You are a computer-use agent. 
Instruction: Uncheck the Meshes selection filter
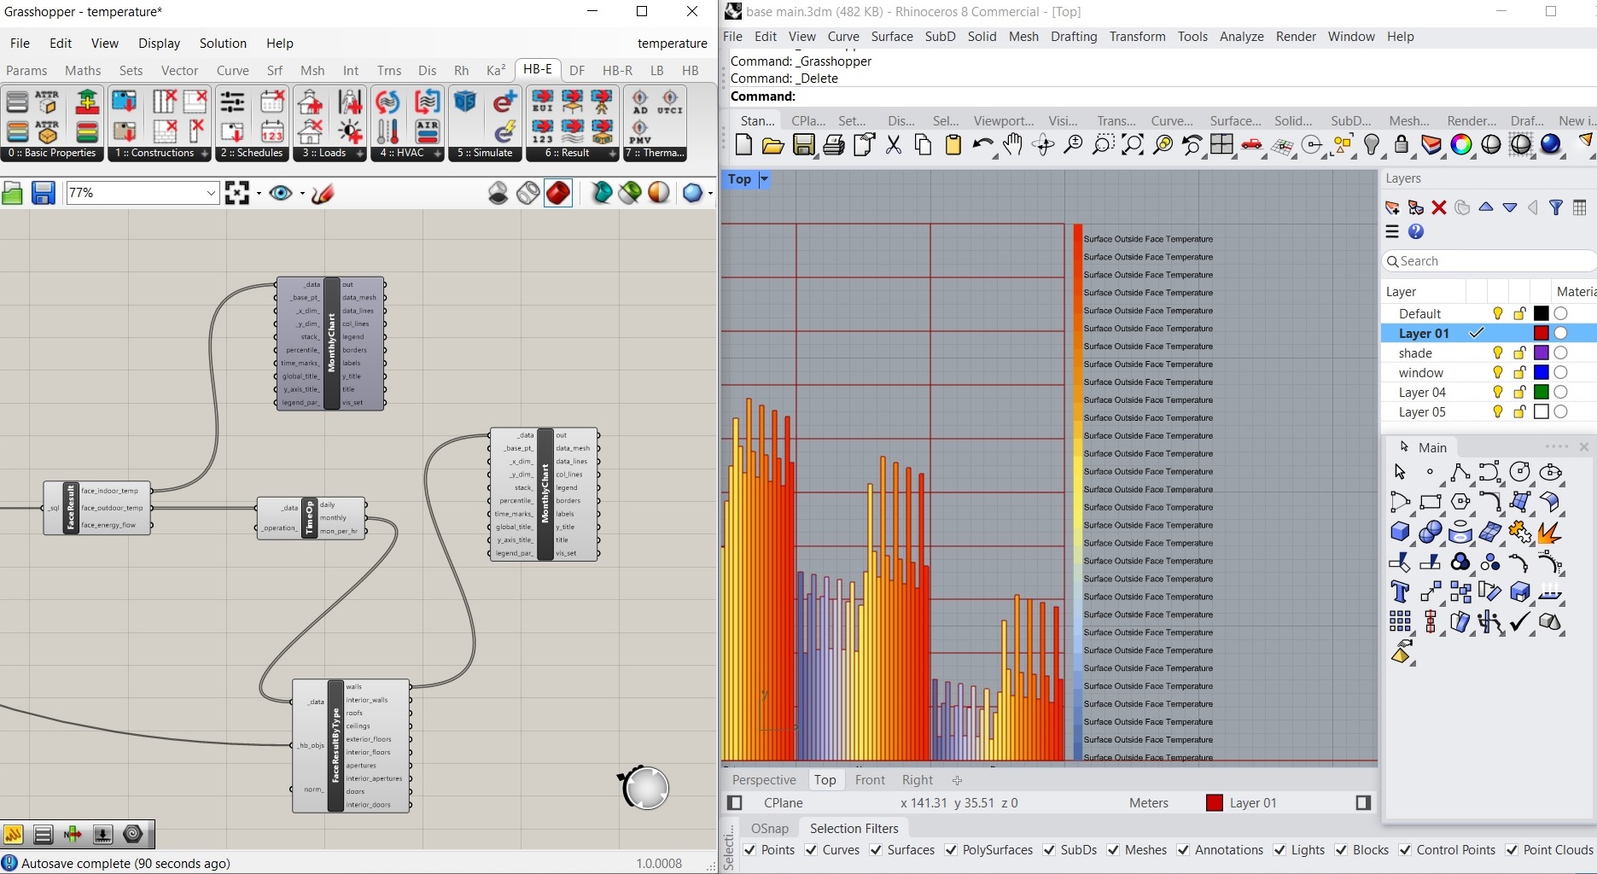(x=1113, y=850)
